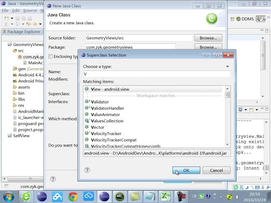Click the Package text field
The width and height of the screenshot is (271, 203).
130,47
